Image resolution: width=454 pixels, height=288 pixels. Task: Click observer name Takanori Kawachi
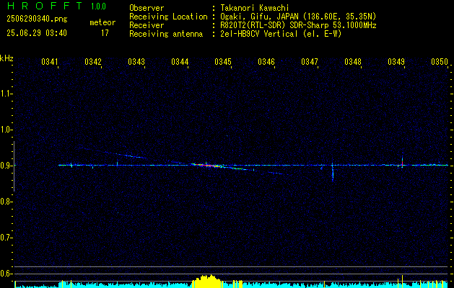point(254,8)
